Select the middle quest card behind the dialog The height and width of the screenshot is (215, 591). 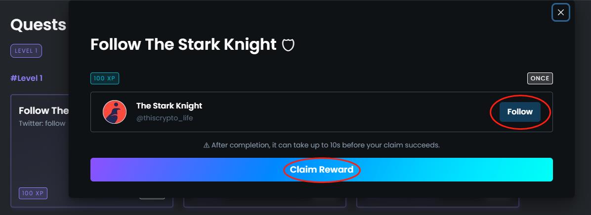tap(264, 203)
